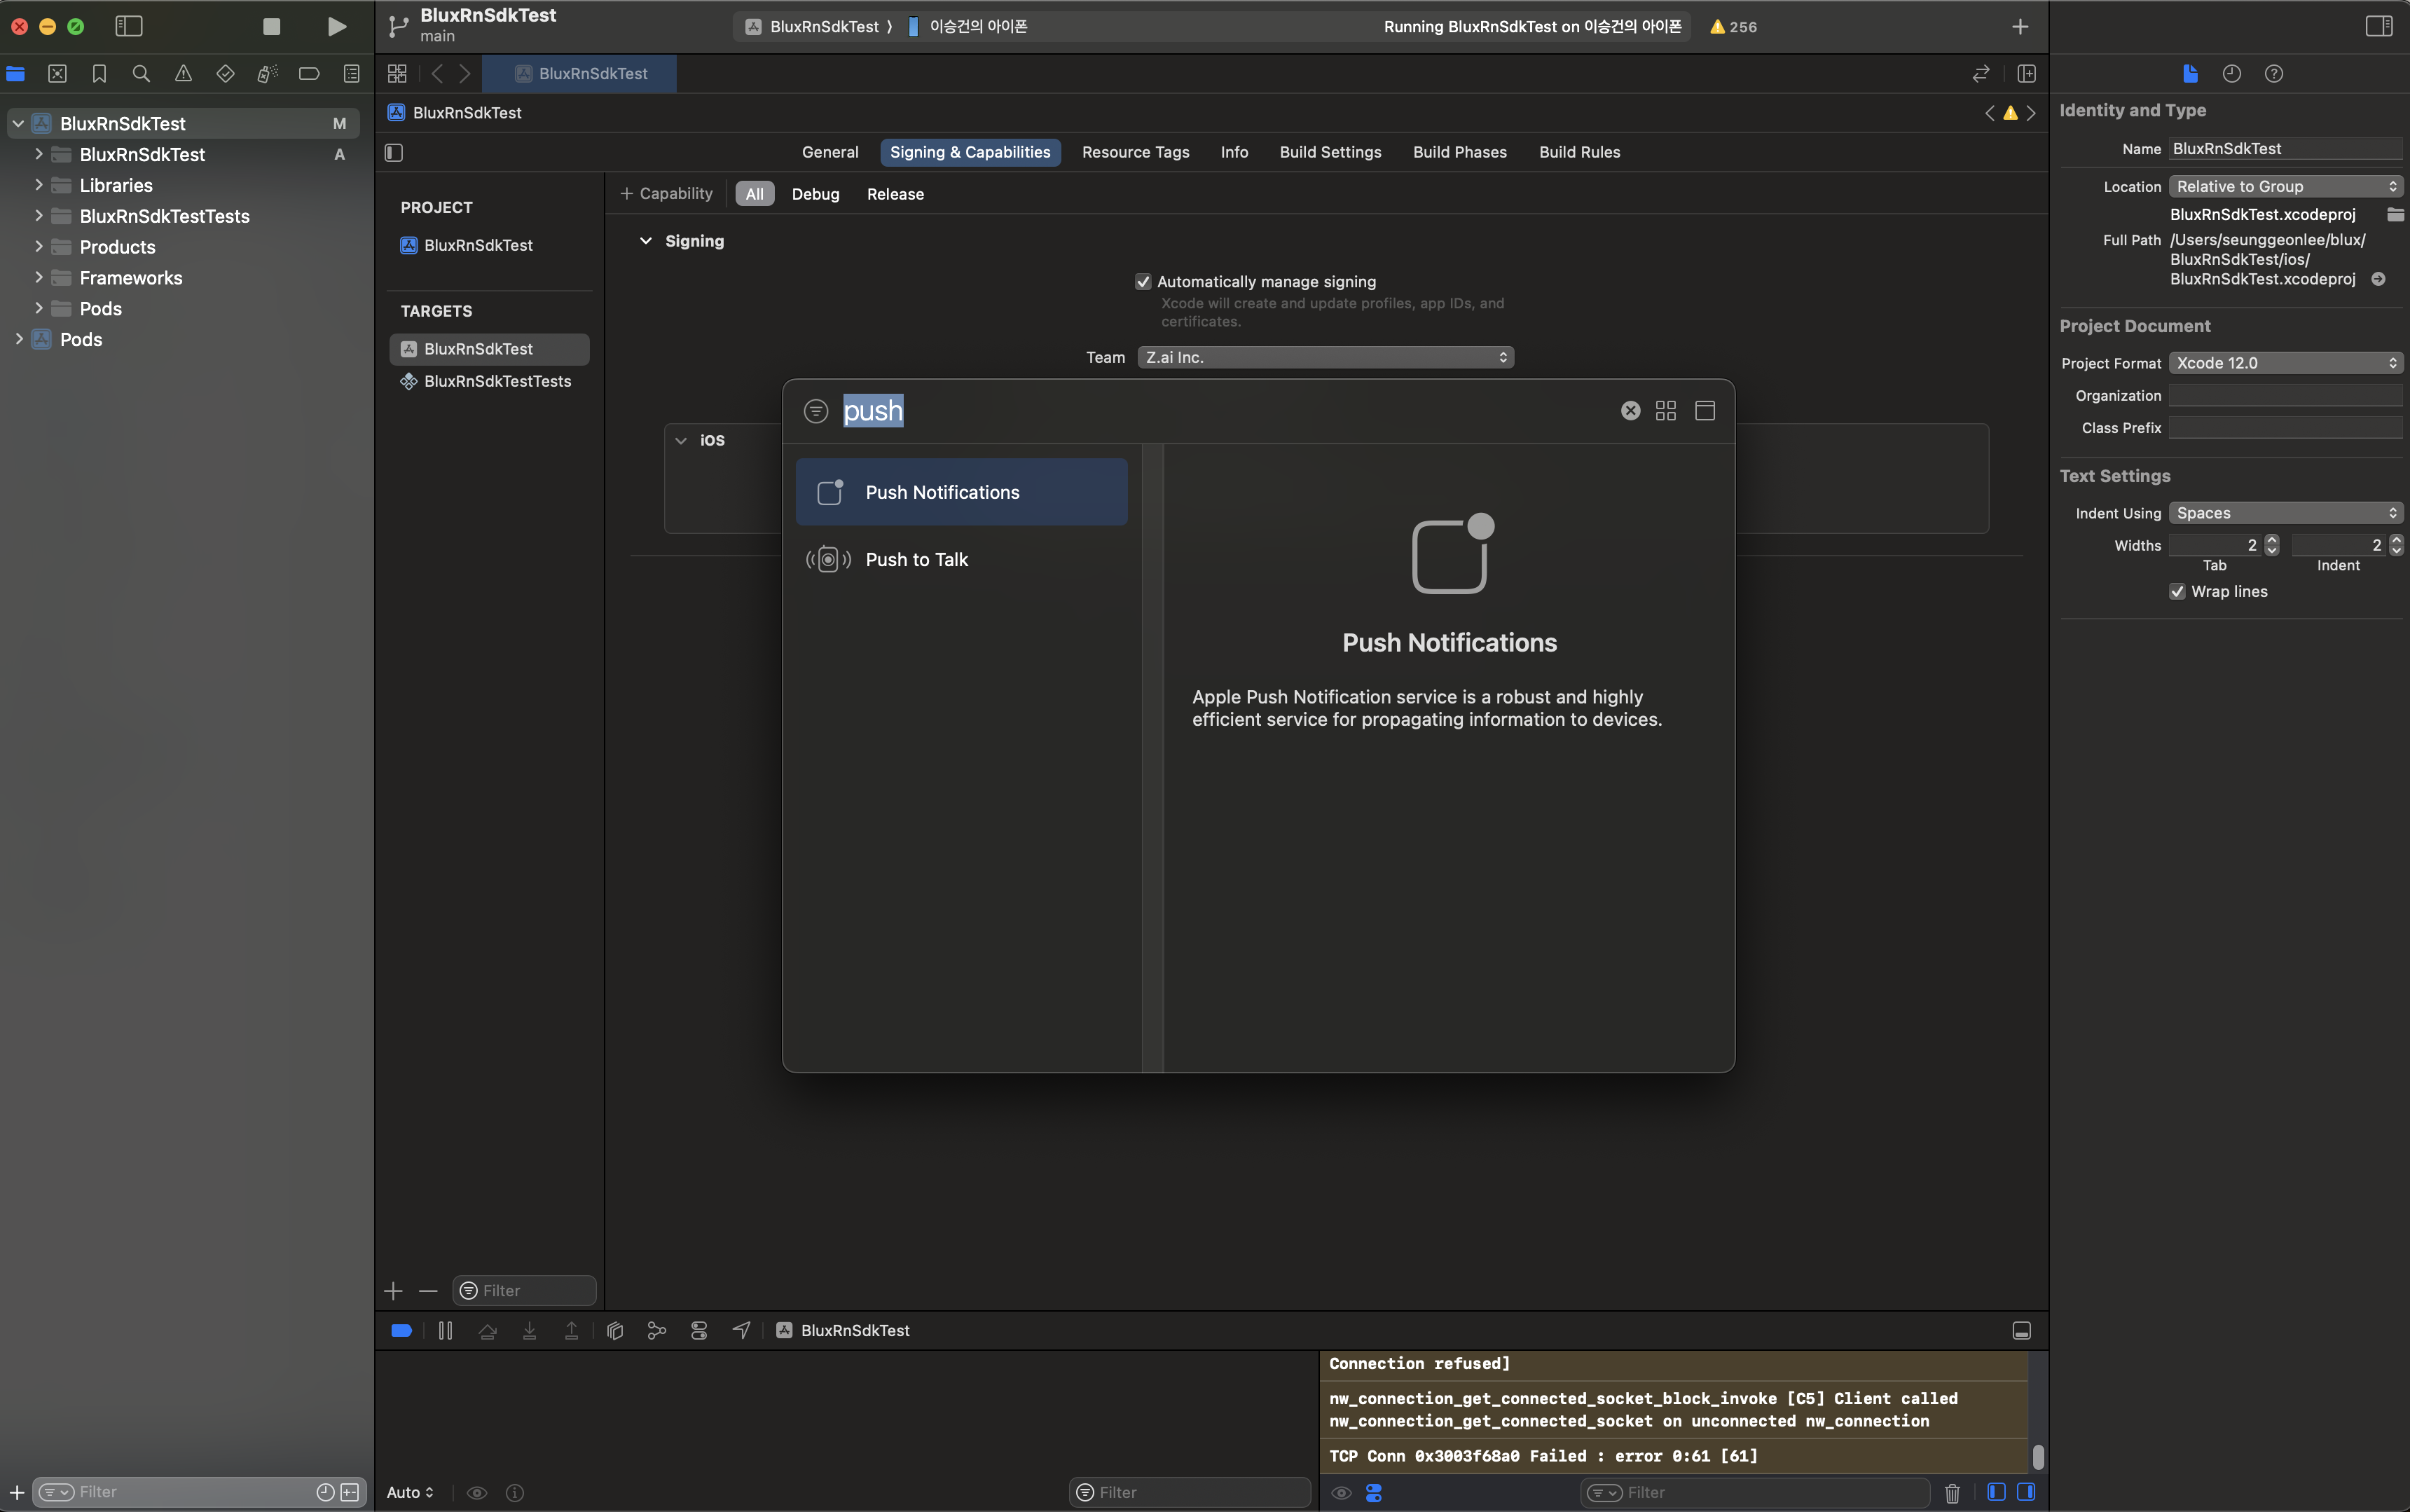Switch to the Resource Tags tab
Viewport: 2410px width, 1512px height.
[x=1136, y=153]
